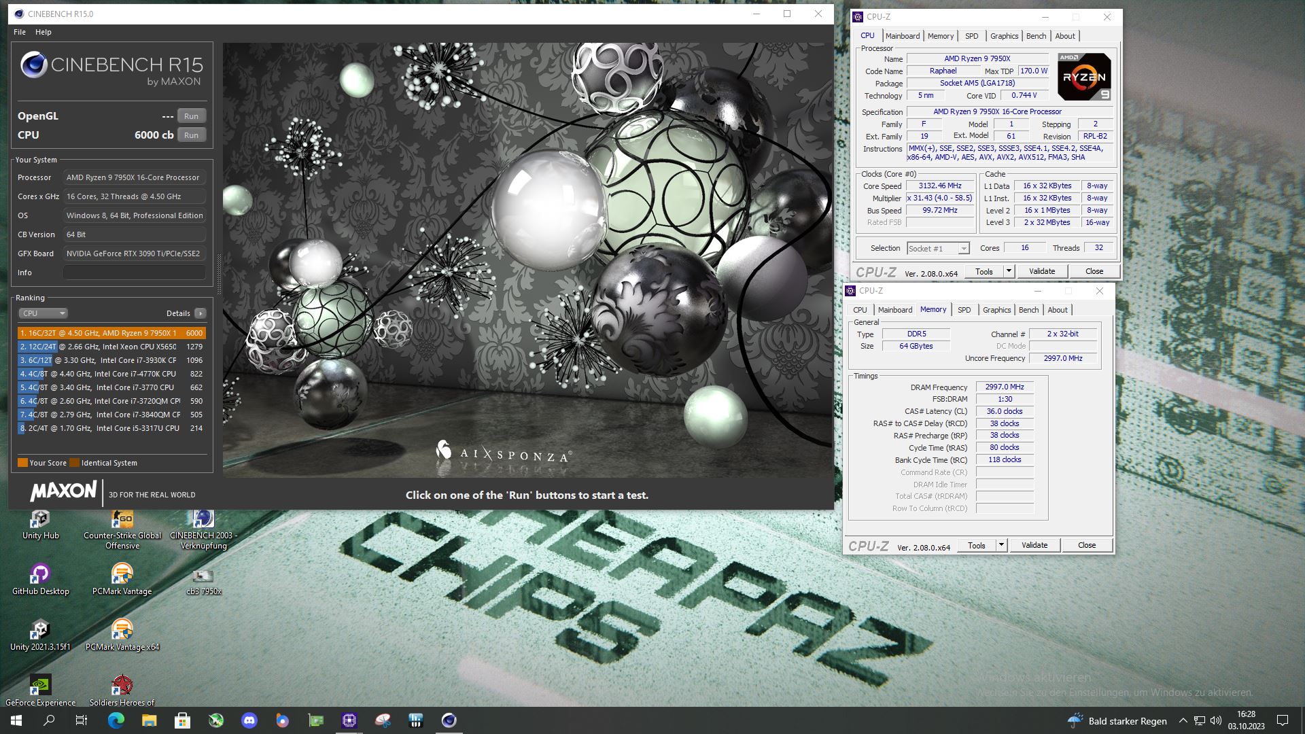The height and width of the screenshot is (734, 1305).
Task: Switch to Cinebench sphere icon in taskbar
Action: 449,720
